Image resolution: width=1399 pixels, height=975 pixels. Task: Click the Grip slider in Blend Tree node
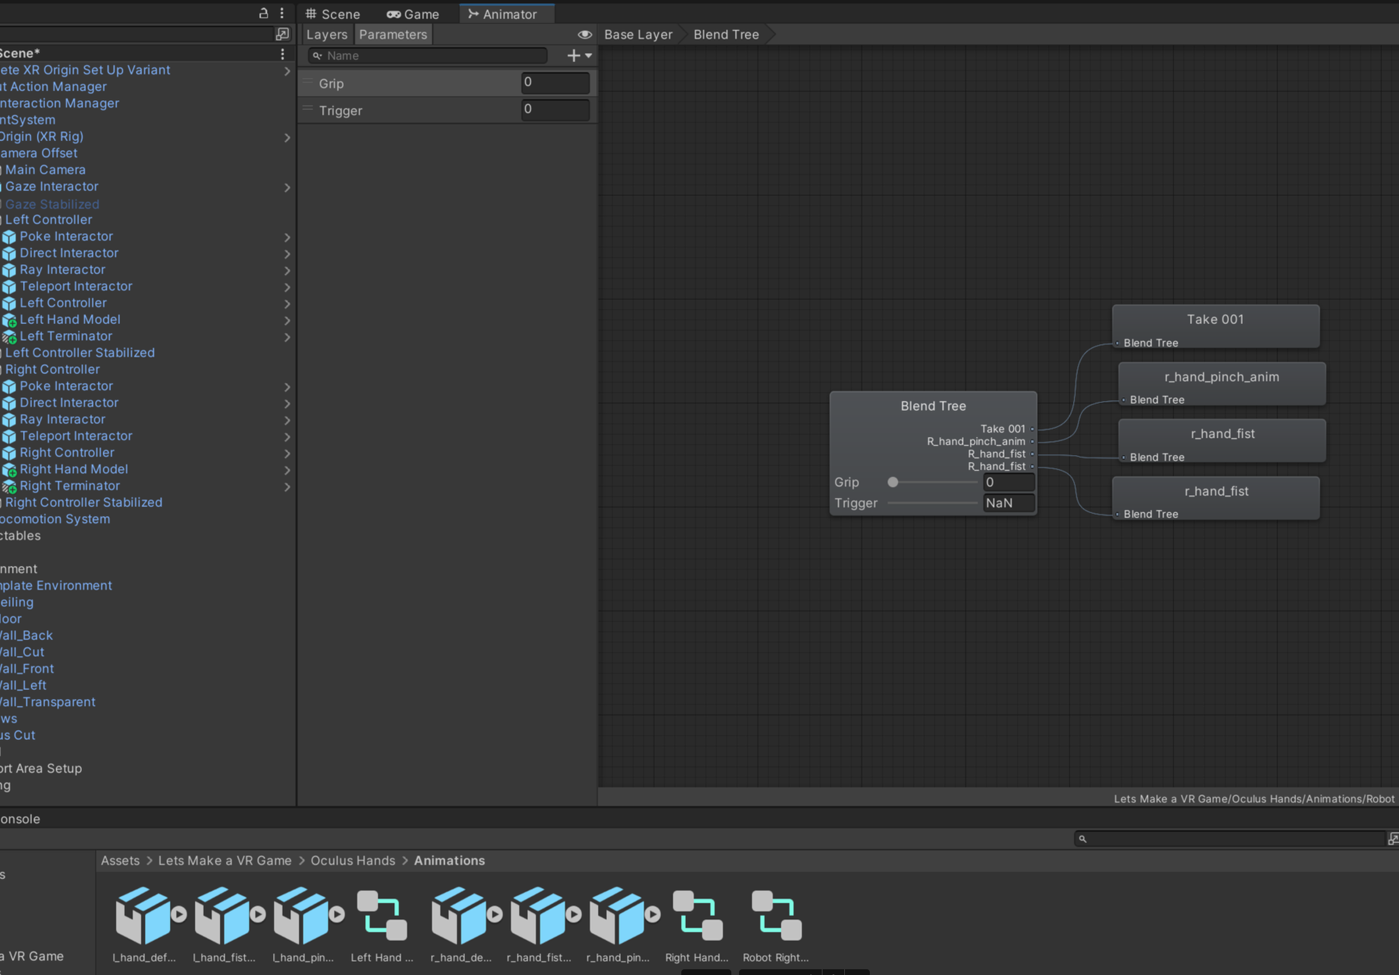click(x=932, y=483)
